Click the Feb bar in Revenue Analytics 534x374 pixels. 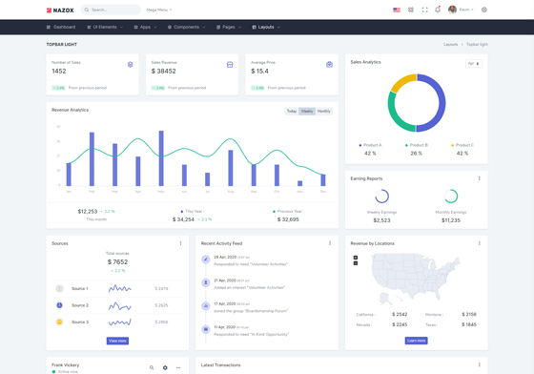pyautogui.click(x=92, y=159)
